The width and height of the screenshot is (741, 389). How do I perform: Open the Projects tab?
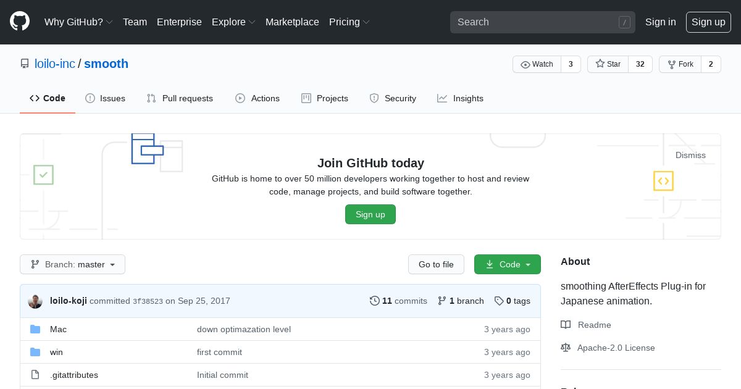[x=325, y=98]
